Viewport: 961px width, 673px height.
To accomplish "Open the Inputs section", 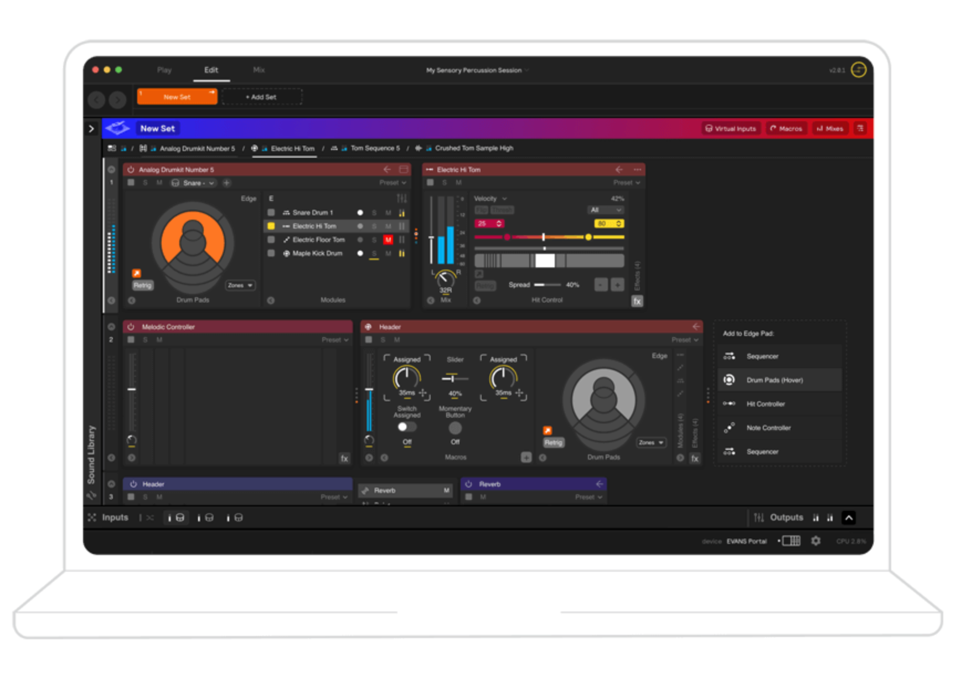I will pos(115,517).
